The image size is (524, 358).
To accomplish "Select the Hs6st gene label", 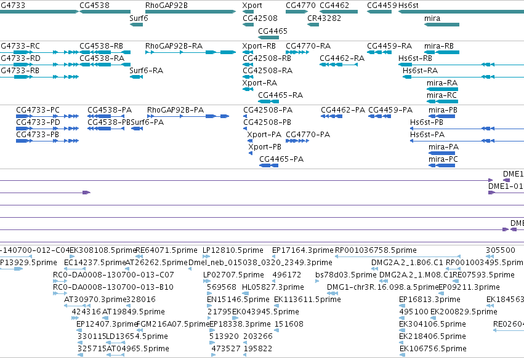I will [x=408, y=6].
